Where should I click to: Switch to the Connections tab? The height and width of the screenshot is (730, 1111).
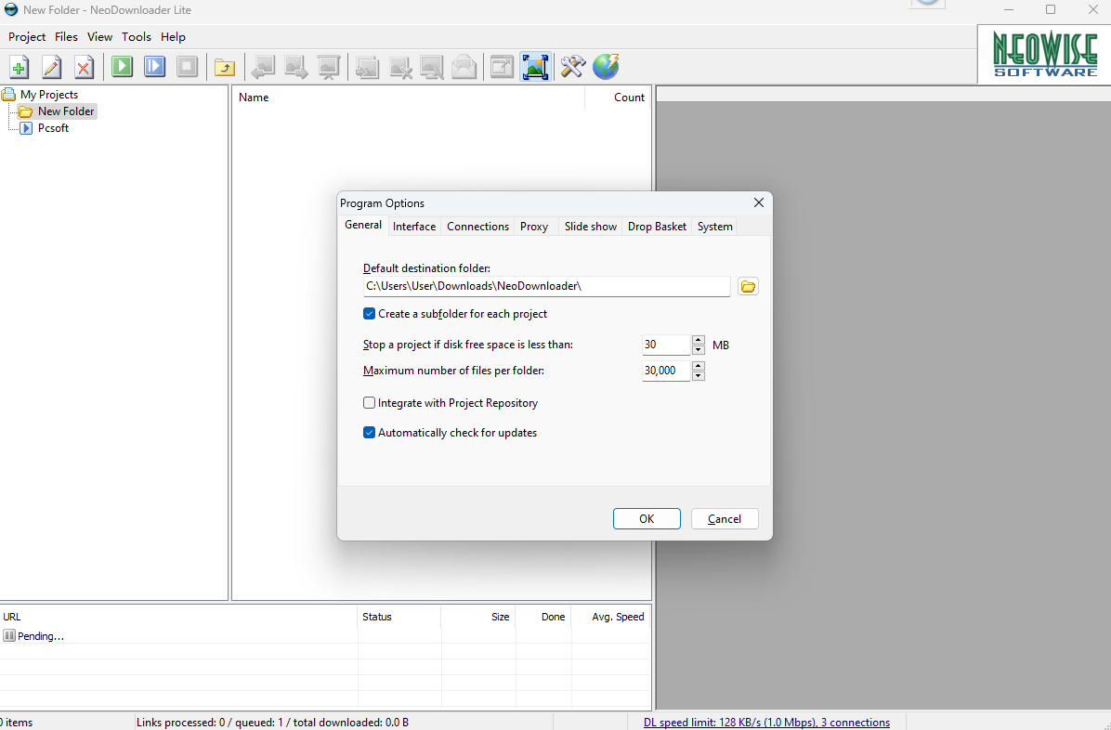(477, 226)
